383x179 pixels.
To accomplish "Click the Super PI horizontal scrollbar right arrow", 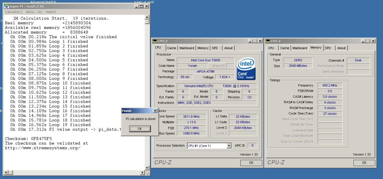I will point(143,173).
